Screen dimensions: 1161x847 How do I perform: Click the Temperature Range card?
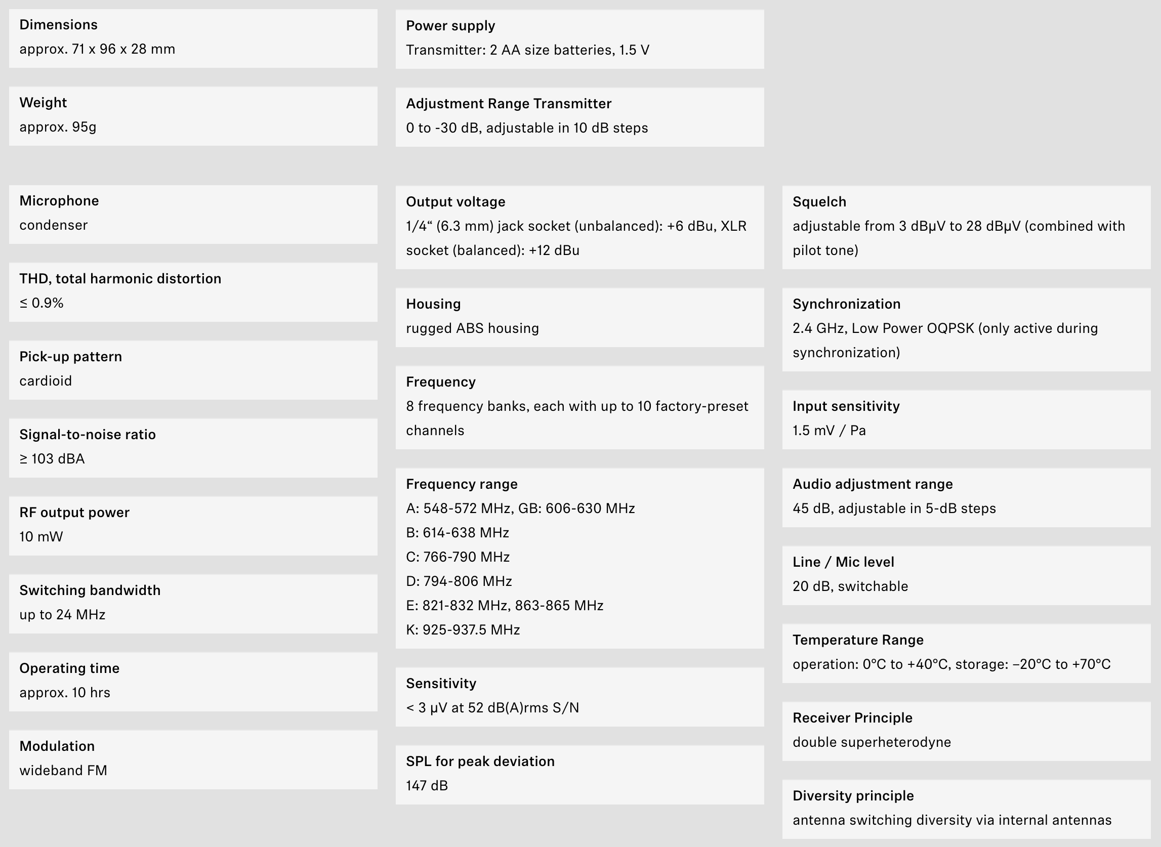coord(966,653)
